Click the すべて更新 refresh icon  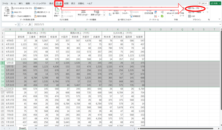click(57, 9)
